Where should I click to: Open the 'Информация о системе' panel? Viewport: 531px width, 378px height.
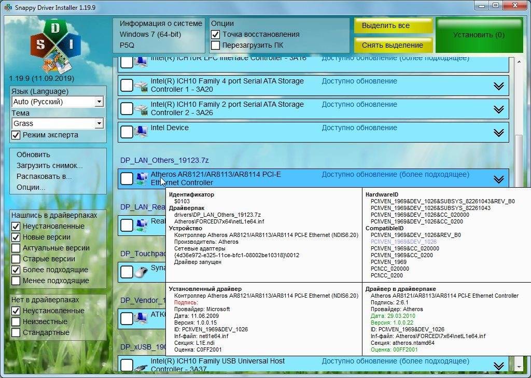coord(159,35)
